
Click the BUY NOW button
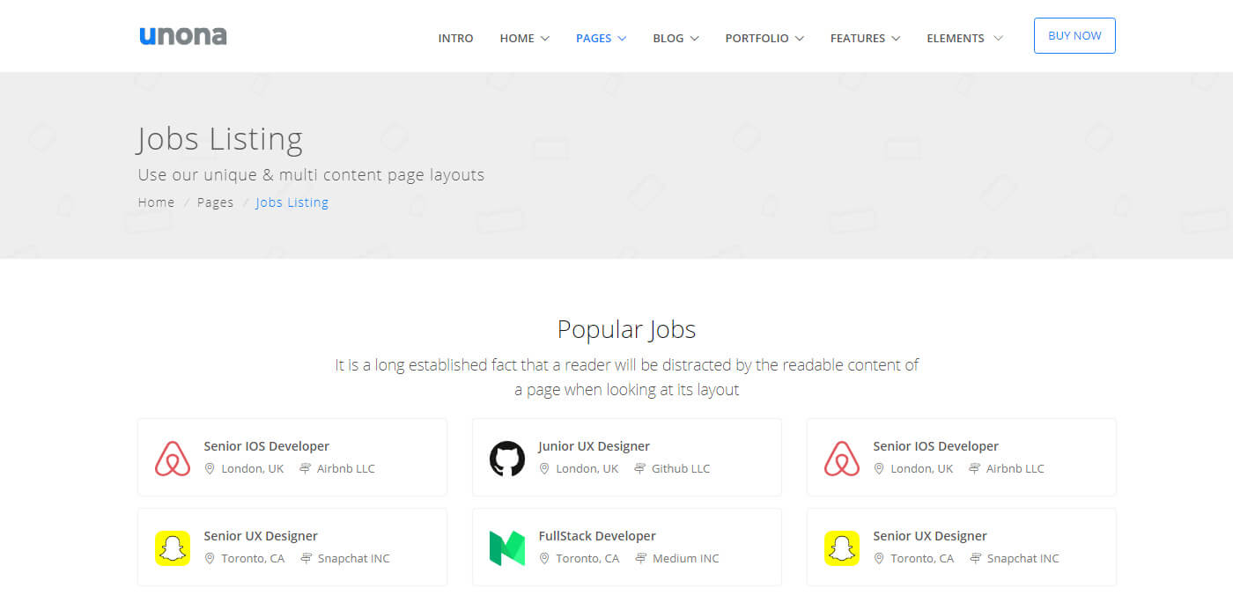click(x=1074, y=35)
